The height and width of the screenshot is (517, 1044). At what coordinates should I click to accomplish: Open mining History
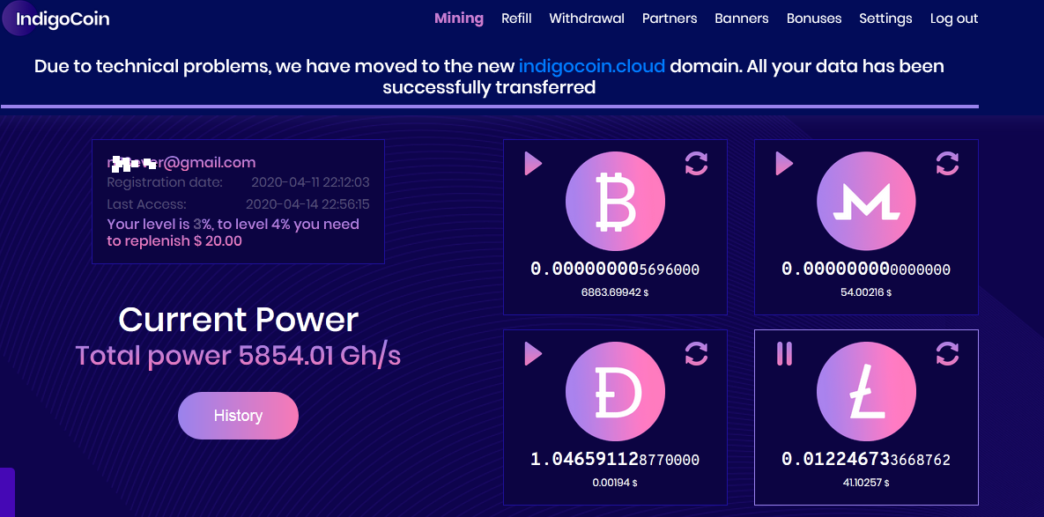click(239, 416)
